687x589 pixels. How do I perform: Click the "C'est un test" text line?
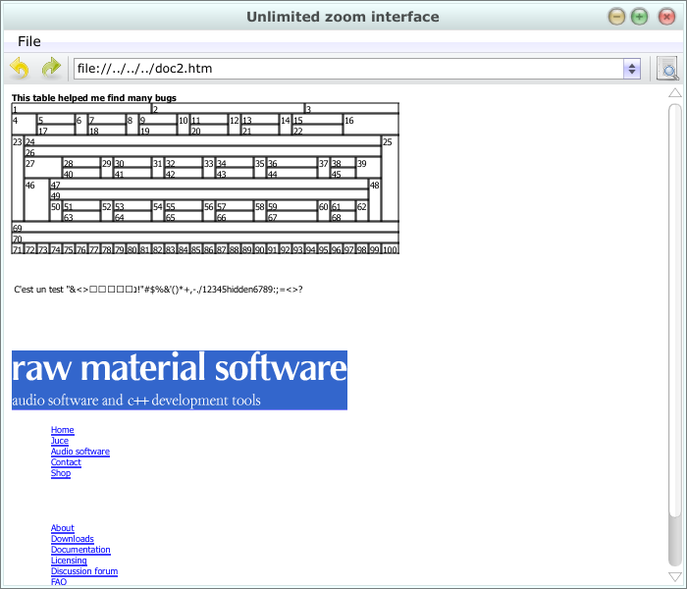(x=158, y=290)
